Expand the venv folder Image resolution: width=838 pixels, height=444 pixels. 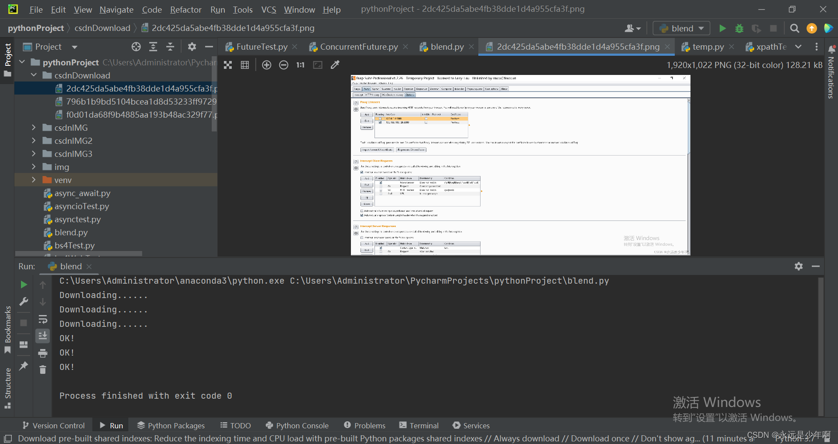34,180
